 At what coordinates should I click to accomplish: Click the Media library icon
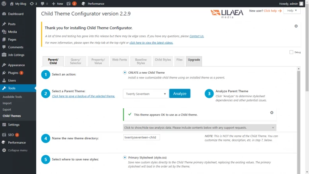4,32
